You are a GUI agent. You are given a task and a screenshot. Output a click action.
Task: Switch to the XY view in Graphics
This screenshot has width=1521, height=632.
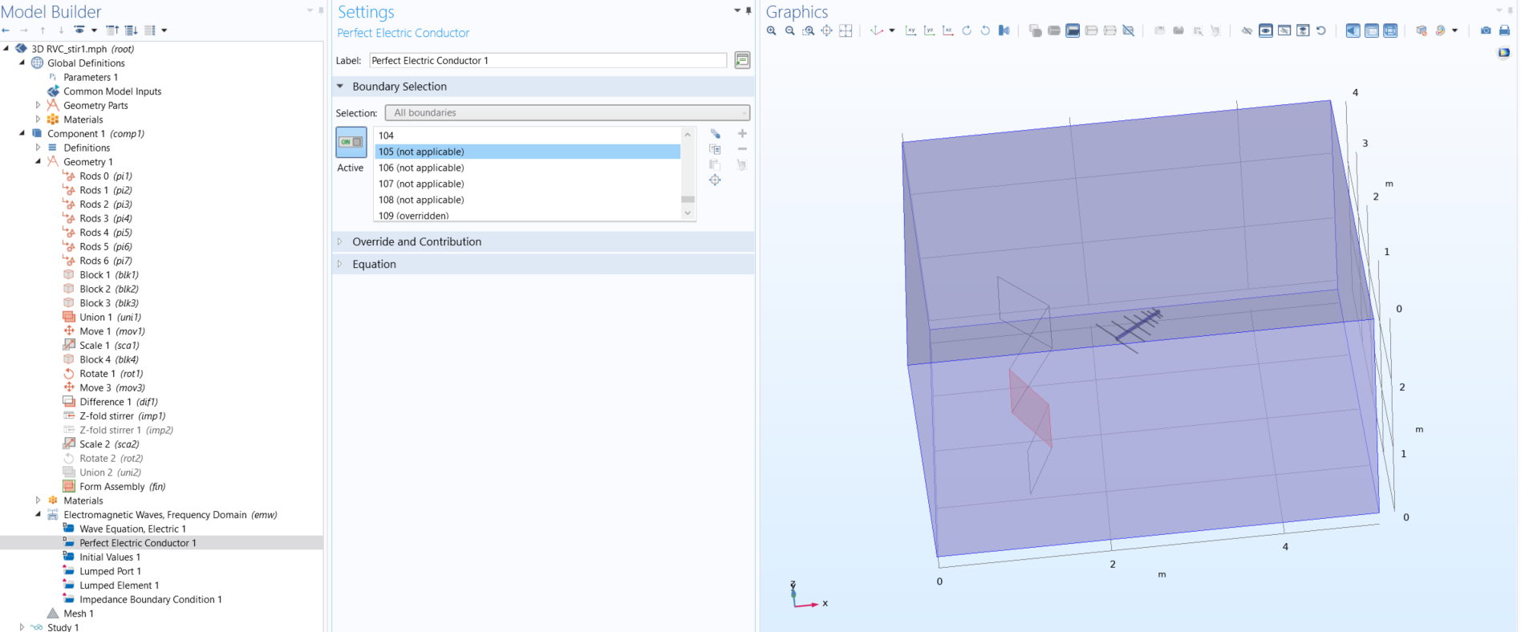911,30
